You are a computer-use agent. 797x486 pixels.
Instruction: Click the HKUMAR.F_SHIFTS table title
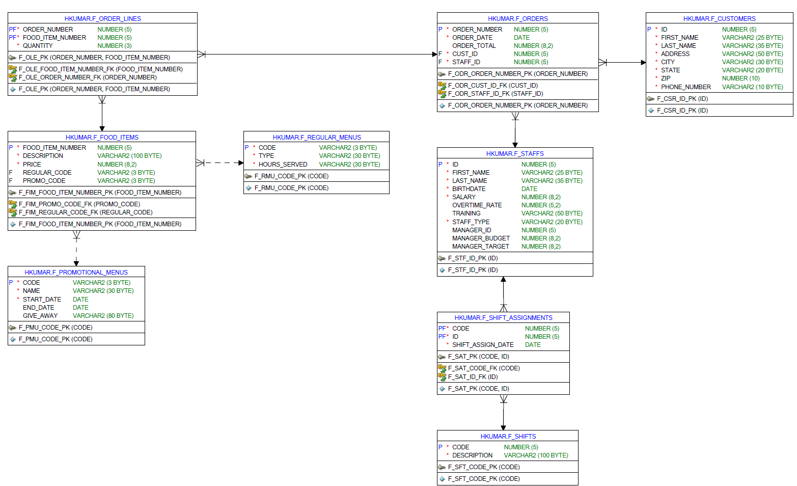508,436
